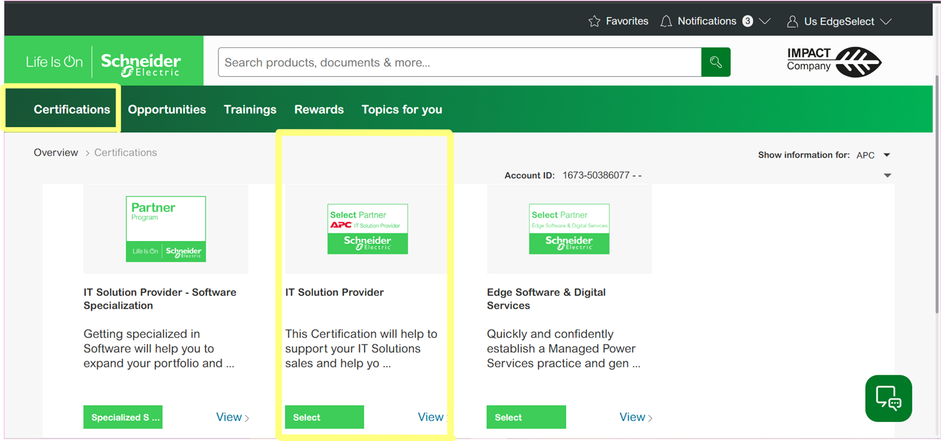941x441 pixels.
Task: Click Select button under Edge Software card
Action: [526, 417]
